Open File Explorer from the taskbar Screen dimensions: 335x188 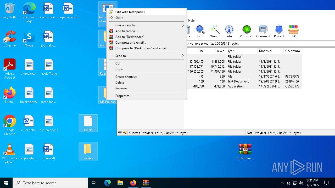click(120, 183)
